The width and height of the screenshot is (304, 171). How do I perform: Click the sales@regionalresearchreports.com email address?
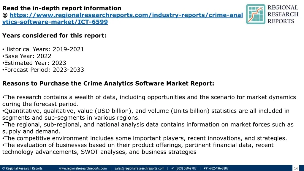pyautogui.click(x=139, y=168)
